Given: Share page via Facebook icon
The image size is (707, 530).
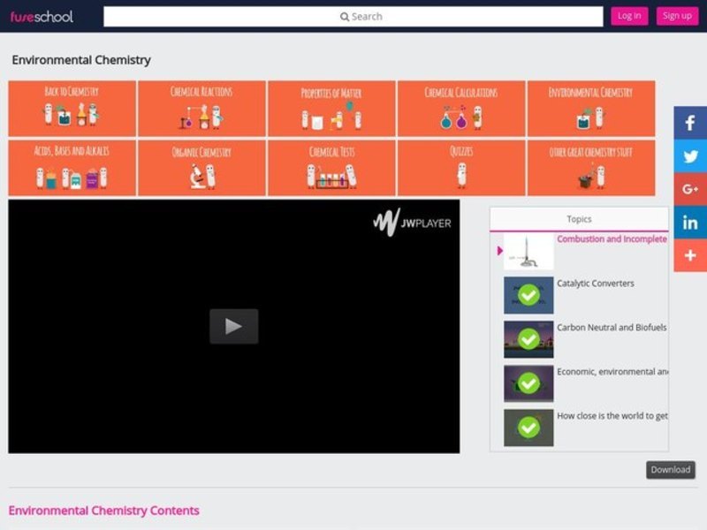Looking at the screenshot, I should [690, 123].
